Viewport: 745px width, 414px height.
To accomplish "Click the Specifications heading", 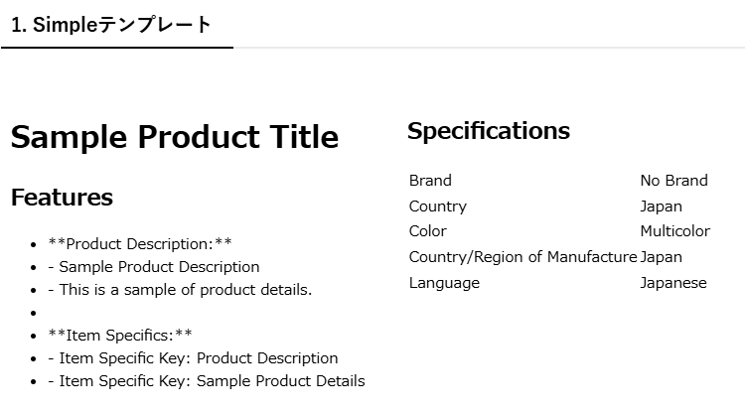I will [489, 131].
